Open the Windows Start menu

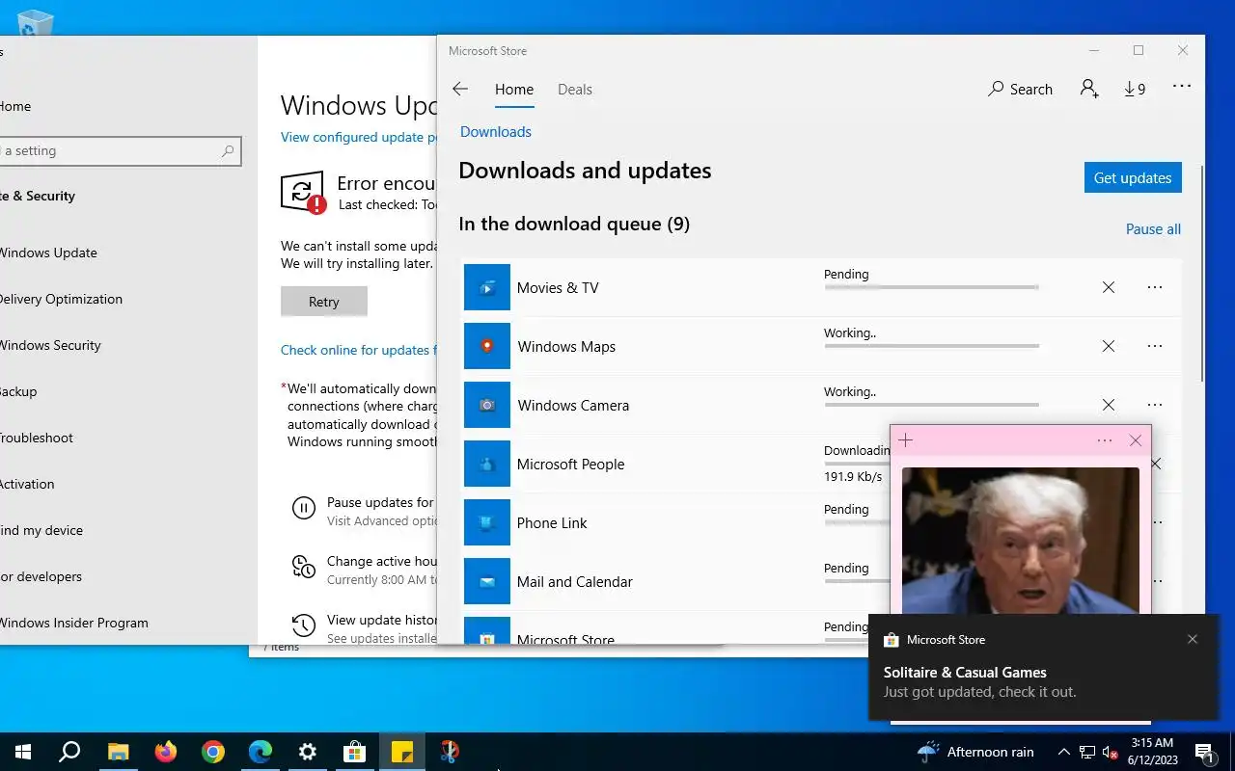(x=23, y=752)
